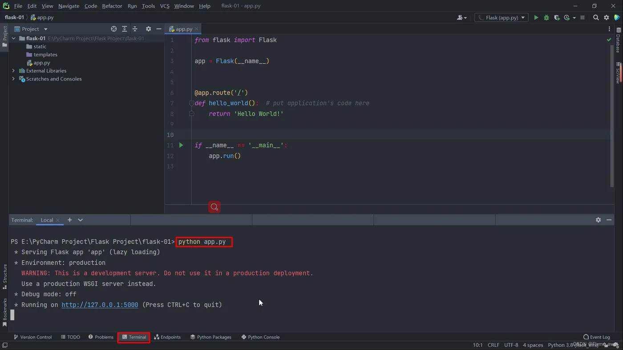The height and width of the screenshot is (350, 623).
Task: Fold the hello_world function at line 7
Action: 191,103
